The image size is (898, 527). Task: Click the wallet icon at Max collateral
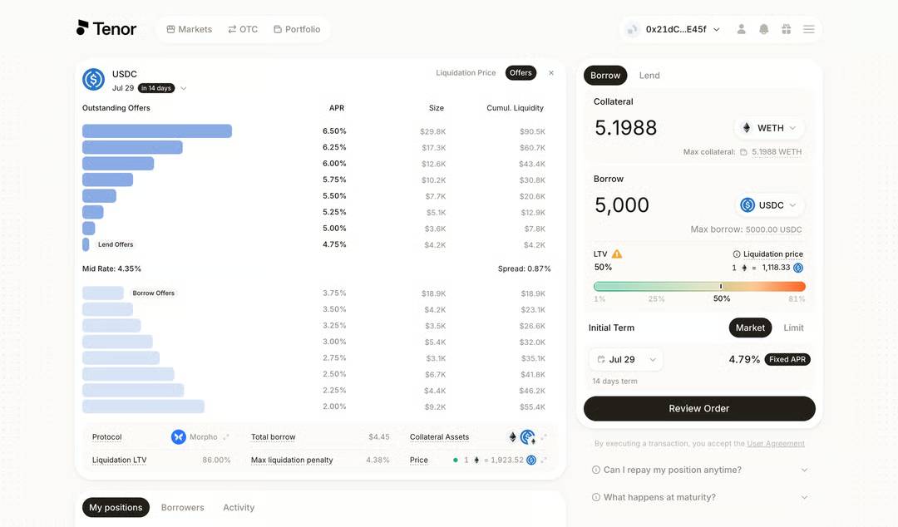tap(743, 152)
